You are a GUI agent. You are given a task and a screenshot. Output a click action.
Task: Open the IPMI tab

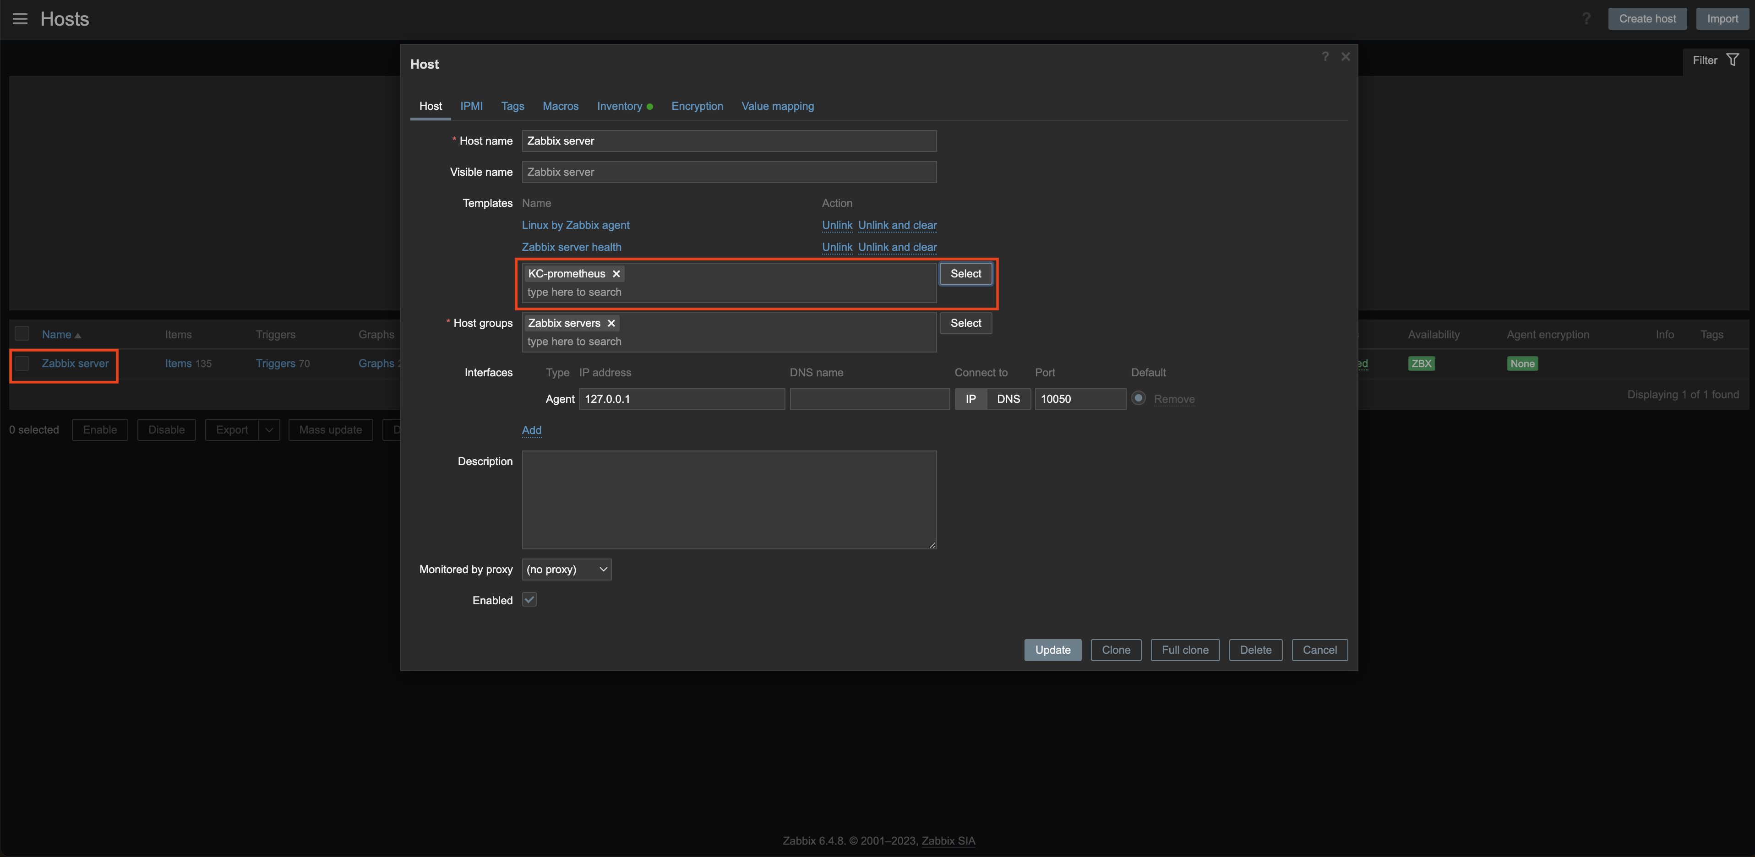point(471,106)
